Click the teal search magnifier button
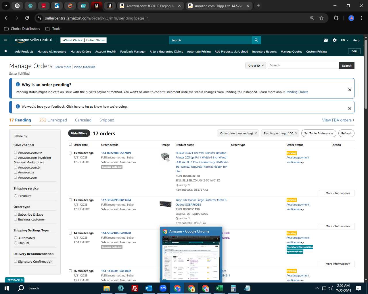 (256, 40)
